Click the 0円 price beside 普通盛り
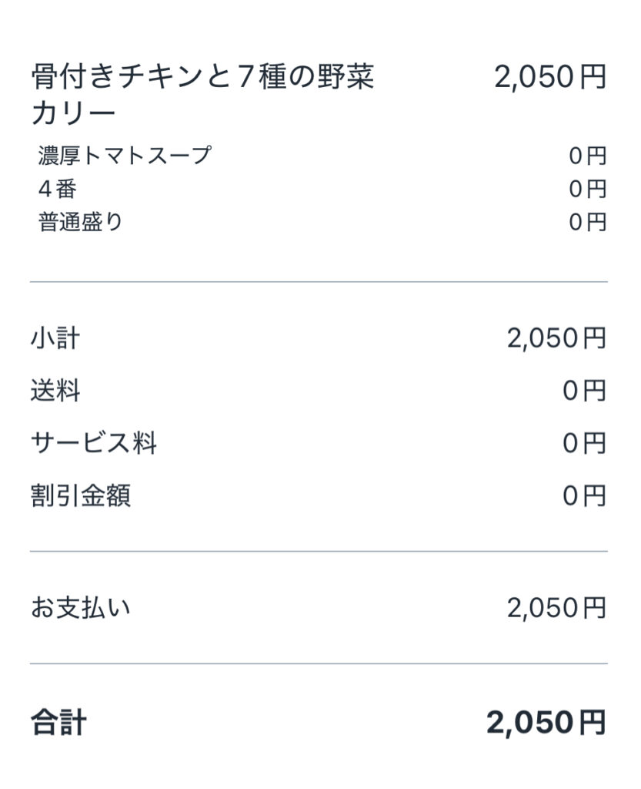The width and height of the screenshot is (641, 789). (587, 223)
